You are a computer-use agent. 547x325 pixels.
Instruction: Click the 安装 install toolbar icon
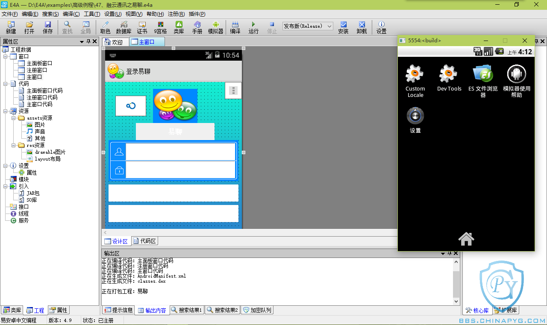point(343,27)
